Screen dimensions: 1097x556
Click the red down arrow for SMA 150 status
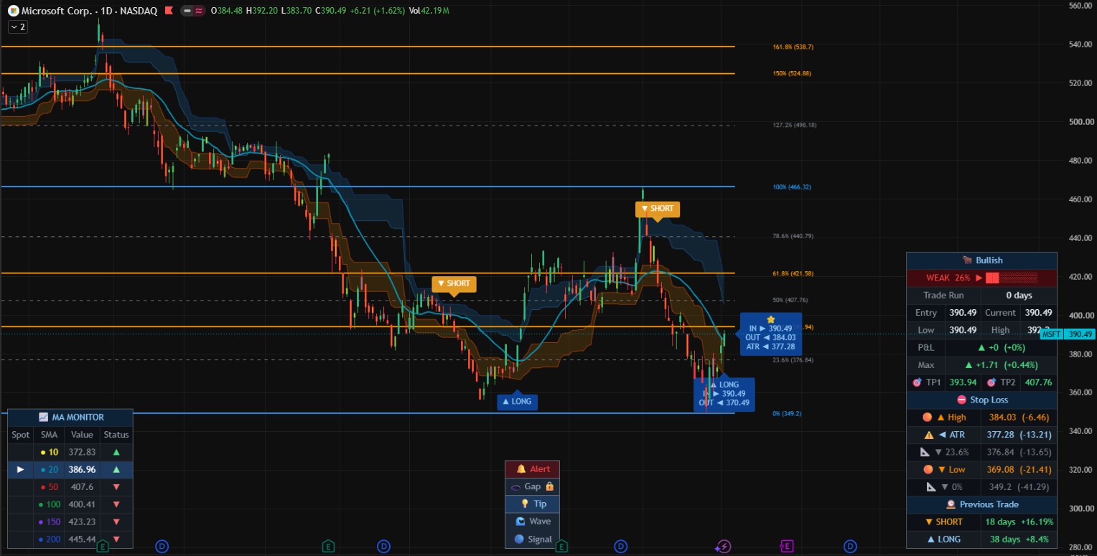(x=116, y=522)
